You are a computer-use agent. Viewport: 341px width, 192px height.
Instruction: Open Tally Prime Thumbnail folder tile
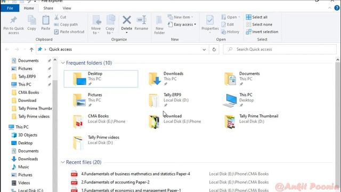[x=251, y=121]
